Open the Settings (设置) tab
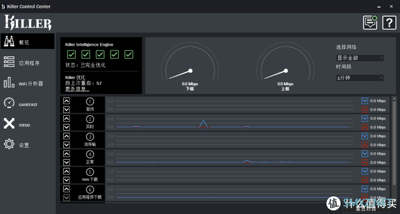This screenshot has width=400, height=214. pyautogui.click(x=28, y=145)
